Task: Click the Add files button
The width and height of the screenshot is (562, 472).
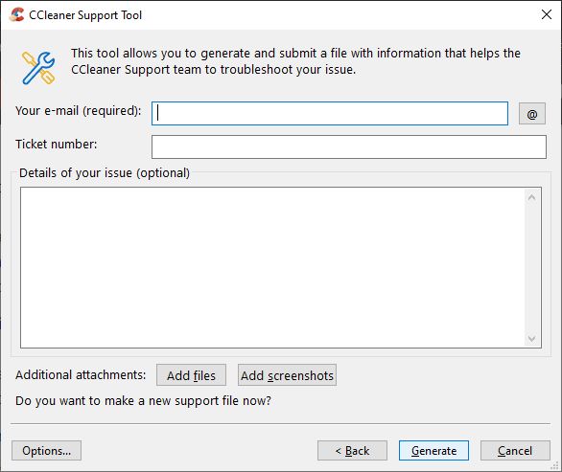Action: [192, 375]
